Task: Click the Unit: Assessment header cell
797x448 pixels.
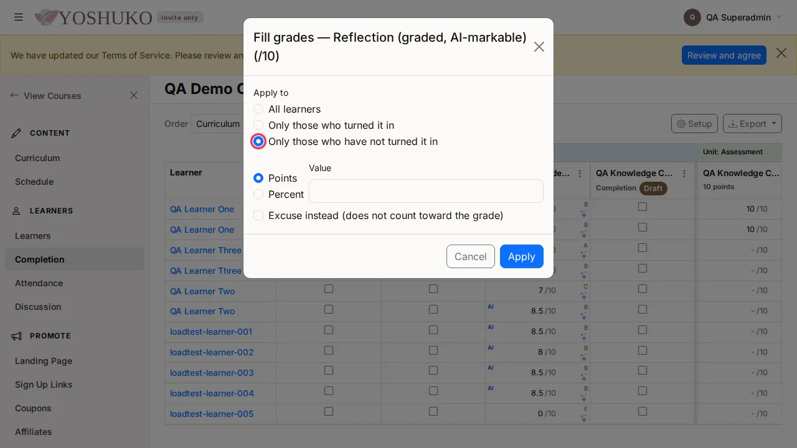Action: click(x=739, y=152)
